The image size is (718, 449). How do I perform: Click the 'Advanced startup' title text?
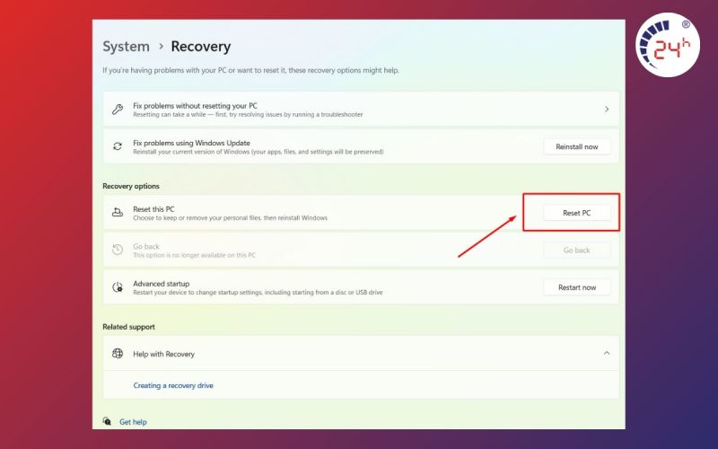point(162,284)
